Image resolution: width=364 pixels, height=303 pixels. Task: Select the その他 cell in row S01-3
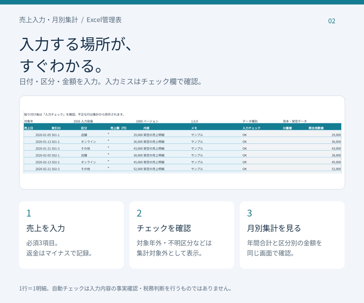click(x=86, y=149)
